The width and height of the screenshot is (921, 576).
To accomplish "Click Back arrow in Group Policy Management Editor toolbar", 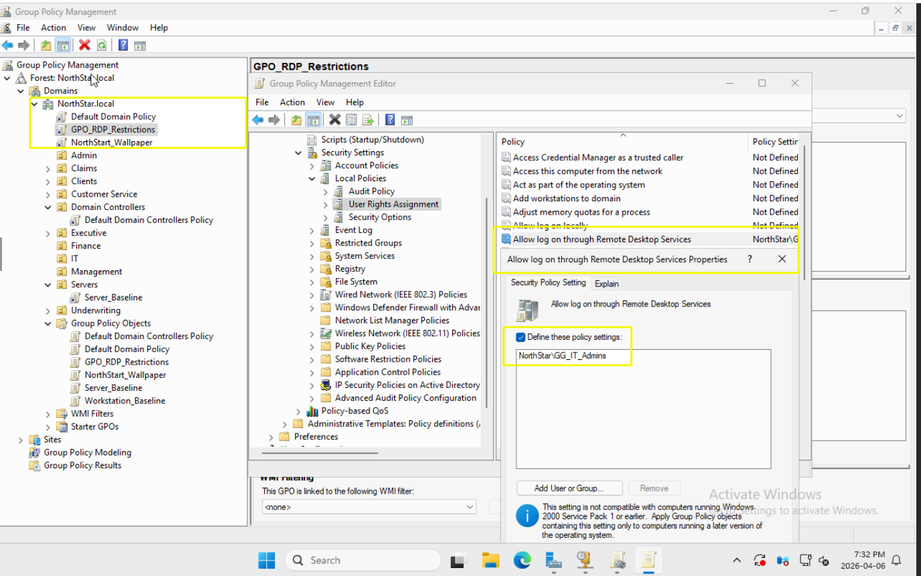I will tap(258, 120).
